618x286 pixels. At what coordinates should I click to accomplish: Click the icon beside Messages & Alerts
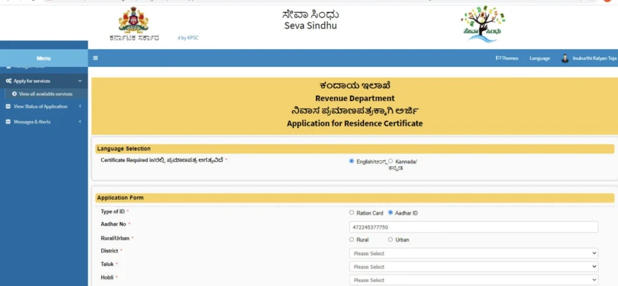[x=8, y=122]
